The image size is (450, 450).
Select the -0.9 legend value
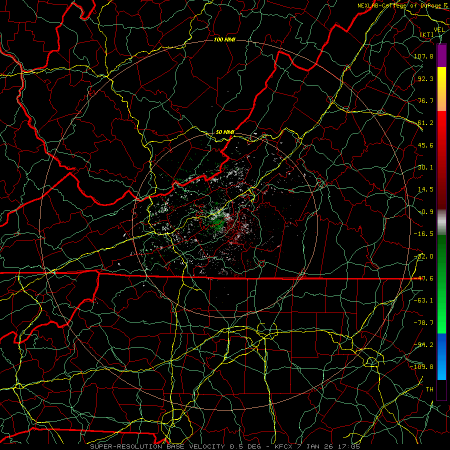click(x=425, y=212)
